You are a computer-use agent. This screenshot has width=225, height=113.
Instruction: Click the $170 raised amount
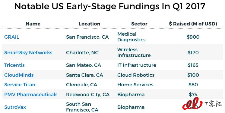[x=193, y=53]
